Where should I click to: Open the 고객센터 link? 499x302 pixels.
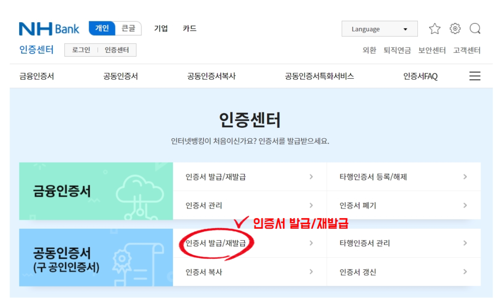[467, 50]
